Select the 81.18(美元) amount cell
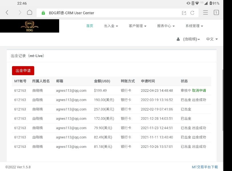232x171 pixels. 103,147
